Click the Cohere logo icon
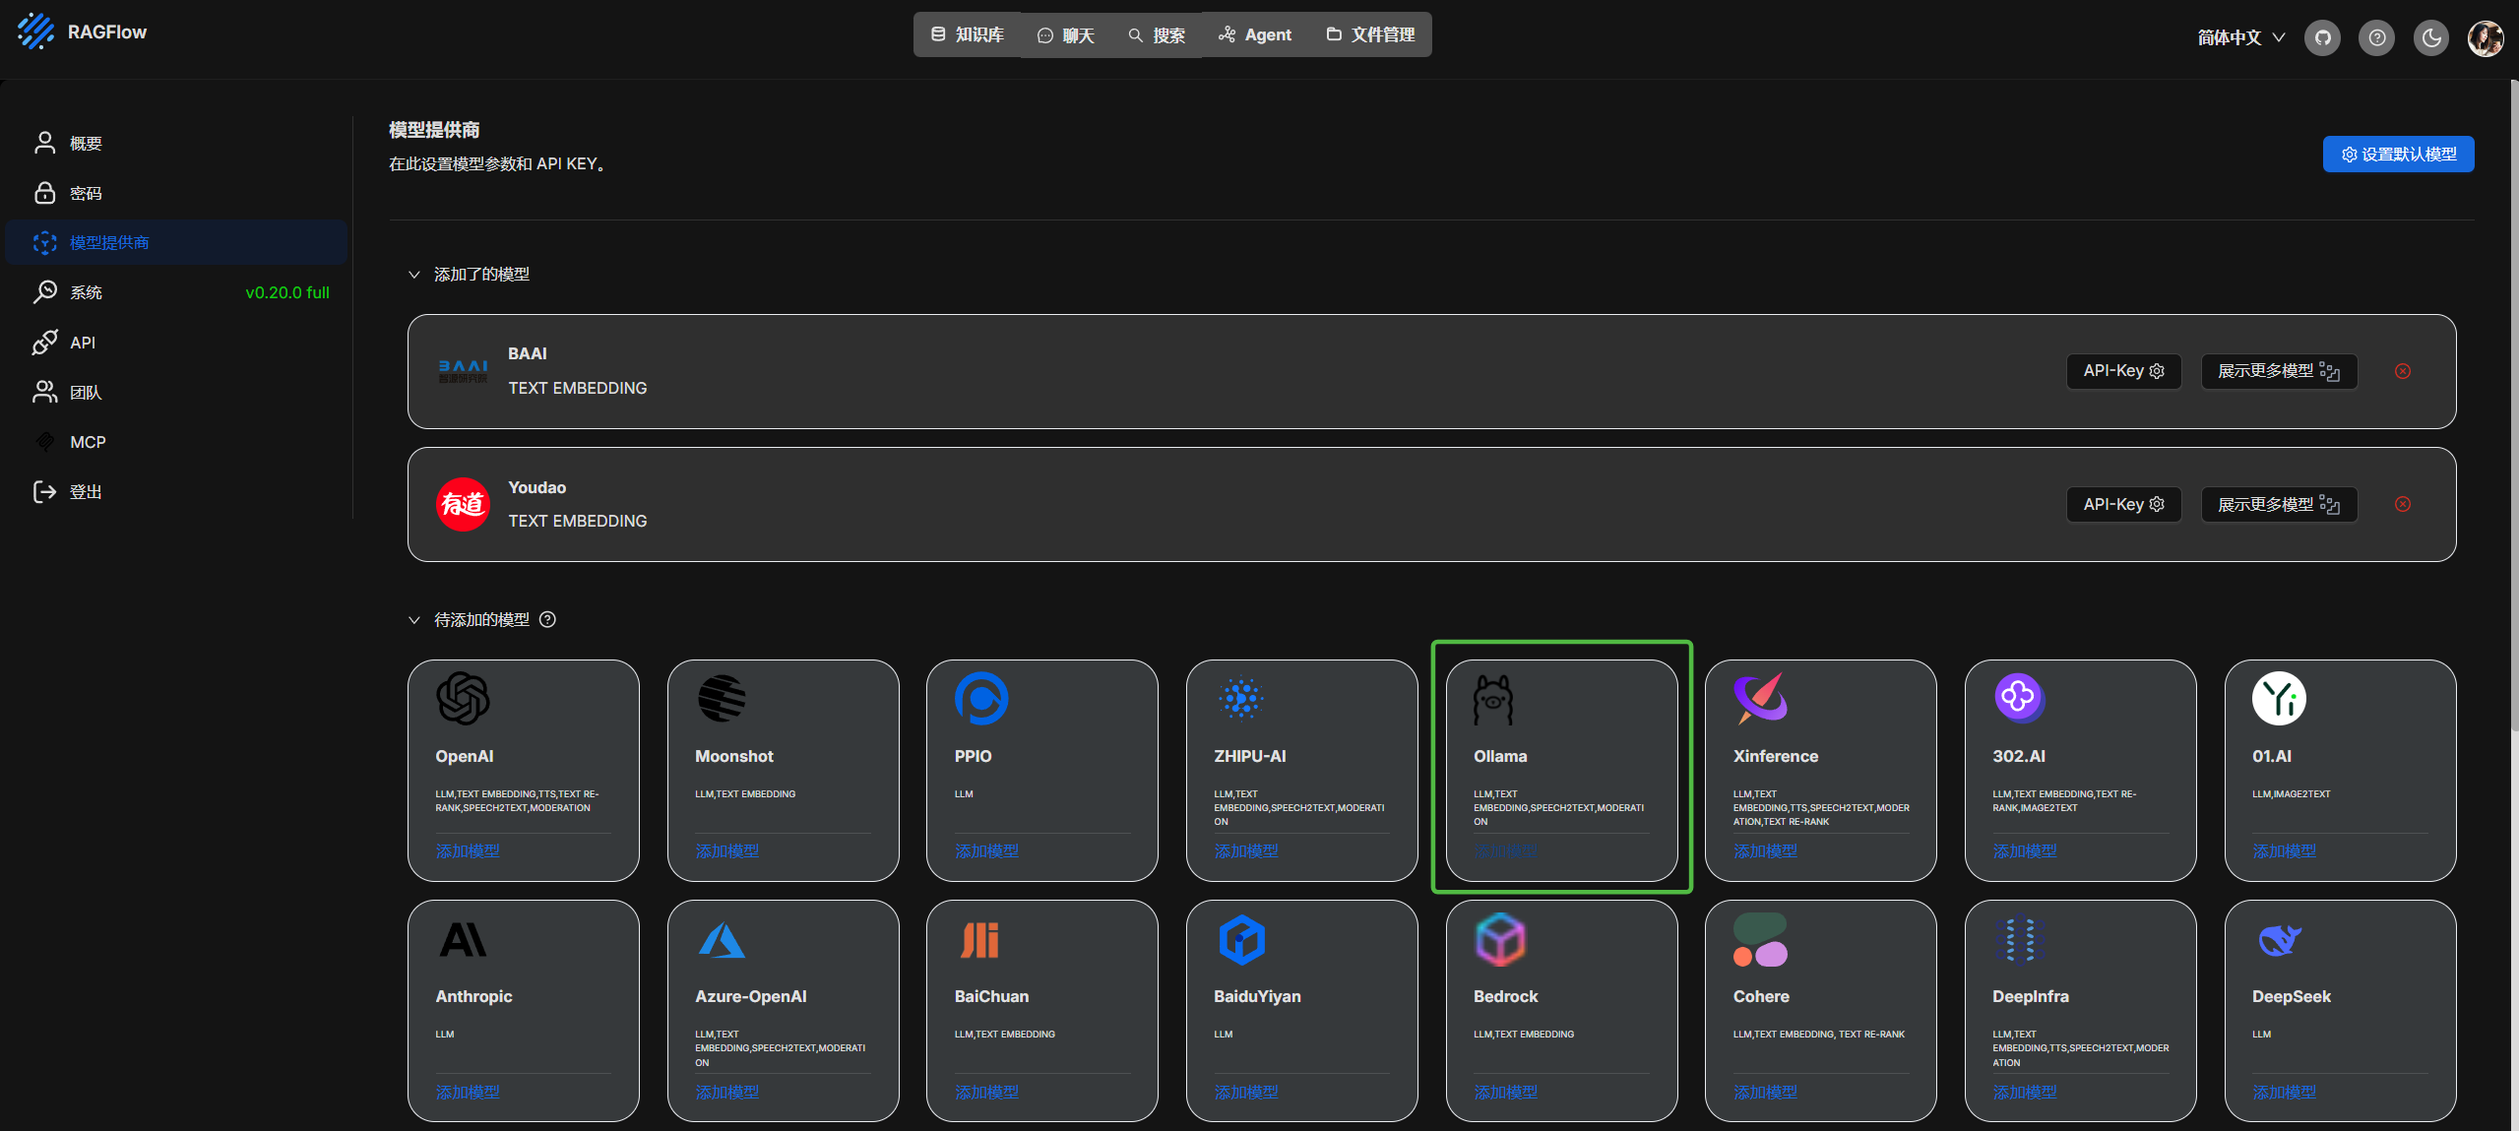Viewport: 2519px width, 1131px height. pyautogui.click(x=1760, y=939)
